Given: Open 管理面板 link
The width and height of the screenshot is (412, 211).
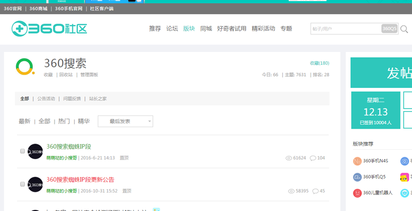Looking at the screenshot, I should click(89, 75).
